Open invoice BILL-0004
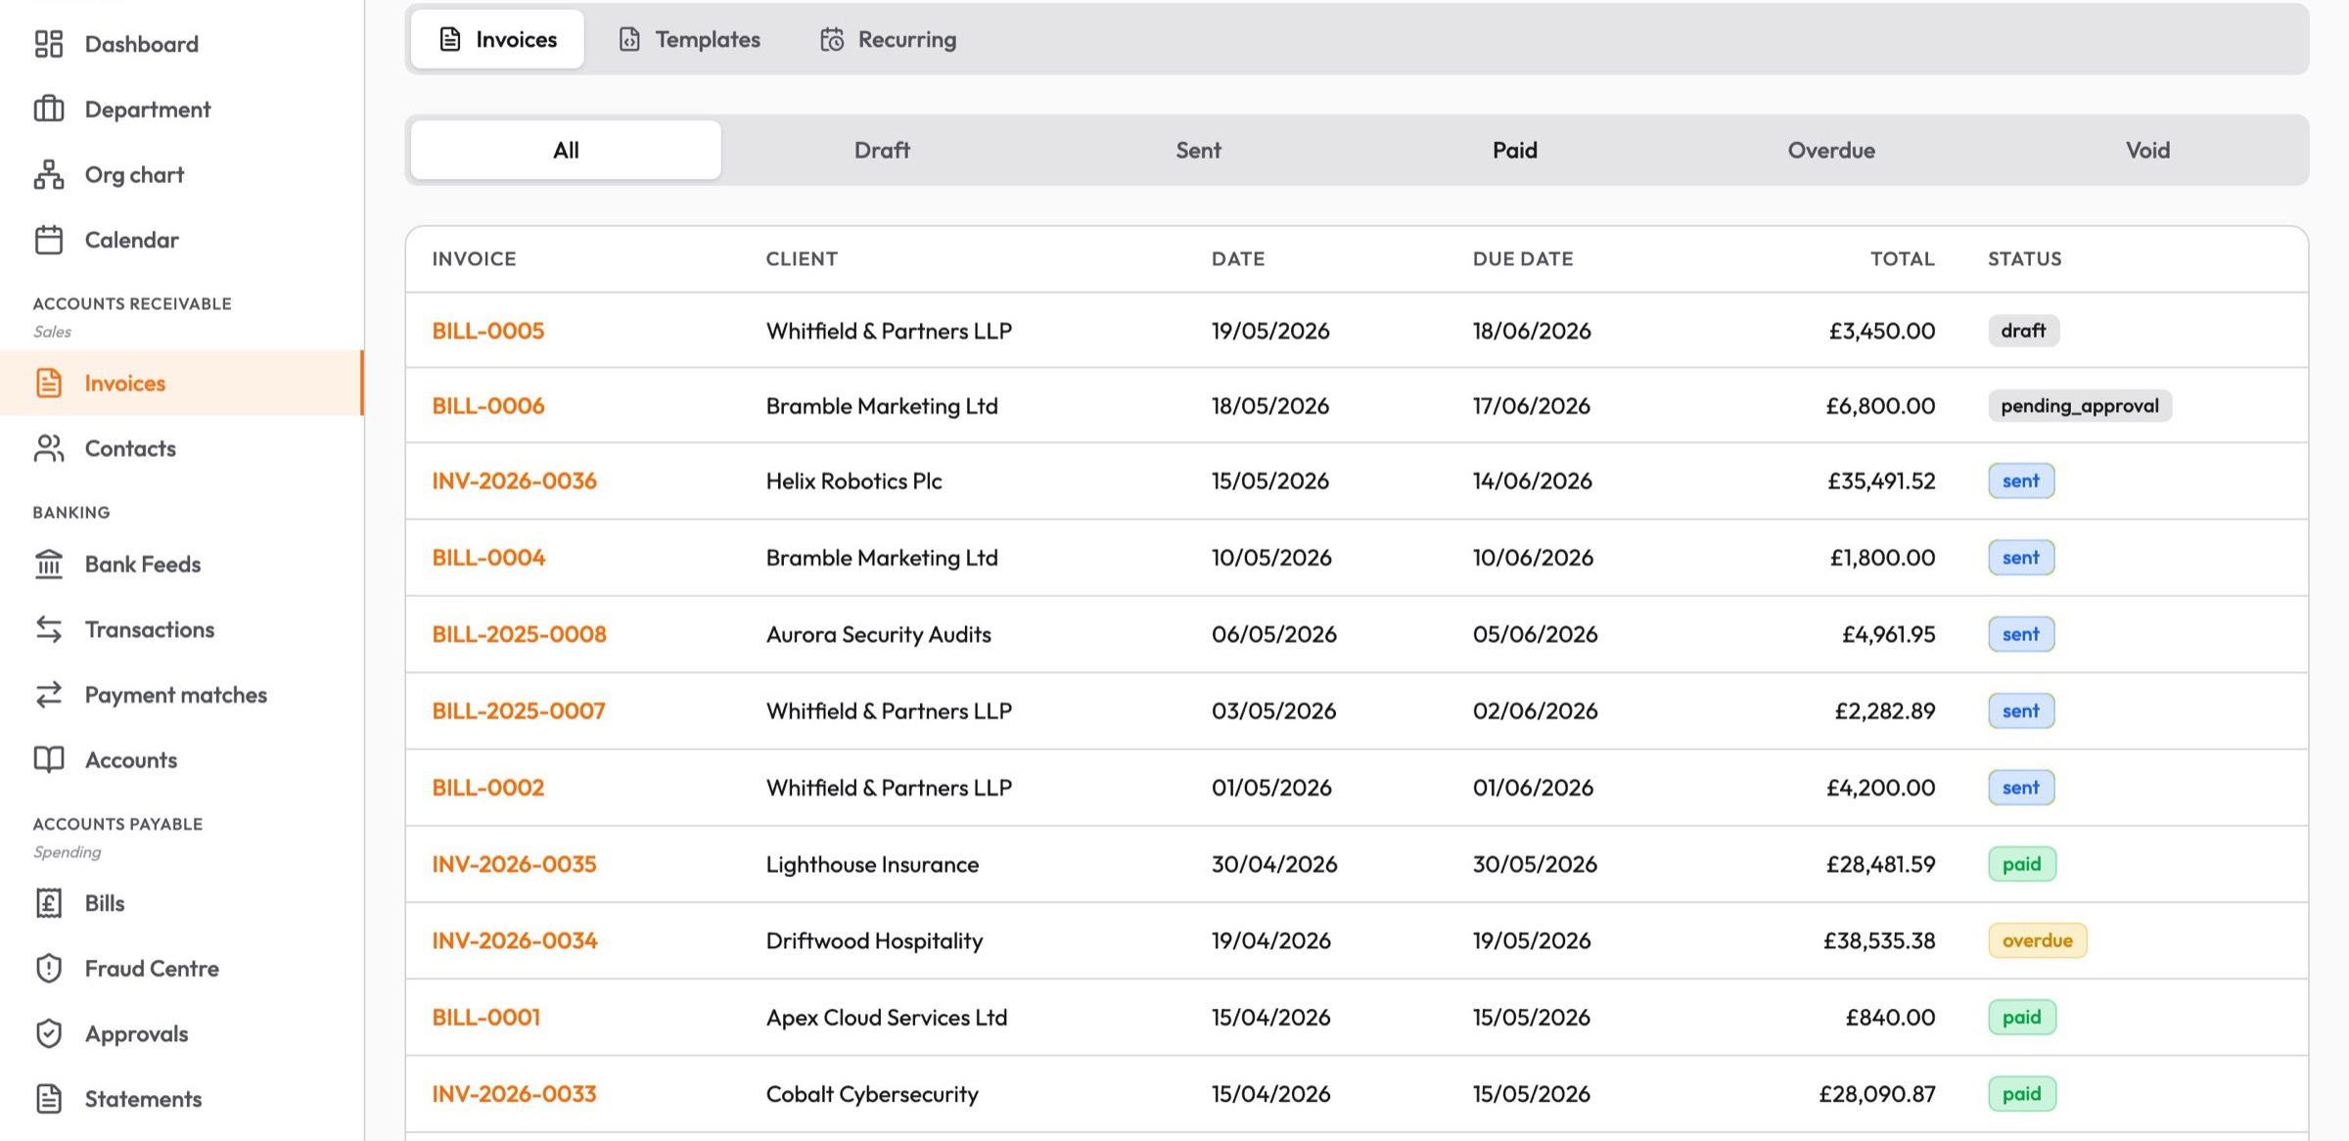The width and height of the screenshot is (2349, 1141). (x=488, y=557)
